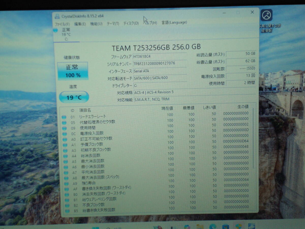
Task: Click status orb for B2 不良ブロック数
Action: tap(67, 206)
